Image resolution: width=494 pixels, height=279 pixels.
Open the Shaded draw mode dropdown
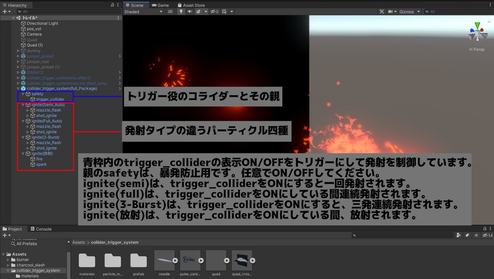pyautogui.click(x=142, y=12)
